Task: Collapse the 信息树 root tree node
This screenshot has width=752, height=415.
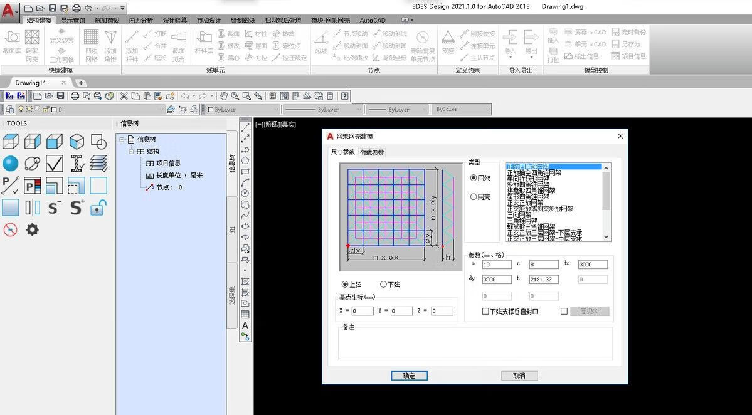Action: (122, 140)
